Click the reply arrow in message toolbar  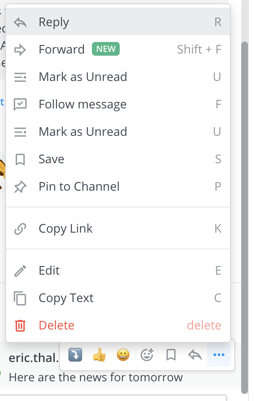coord(195,355)
